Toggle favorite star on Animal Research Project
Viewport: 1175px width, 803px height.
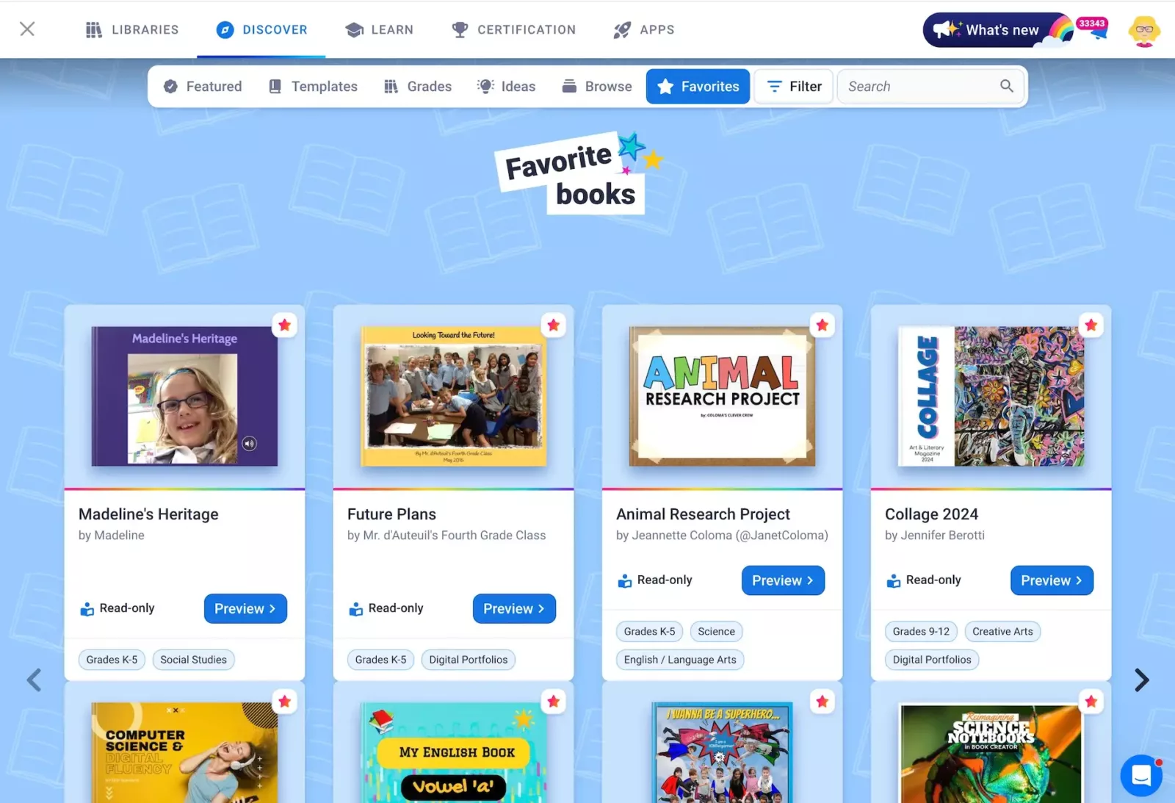(822, 325)
